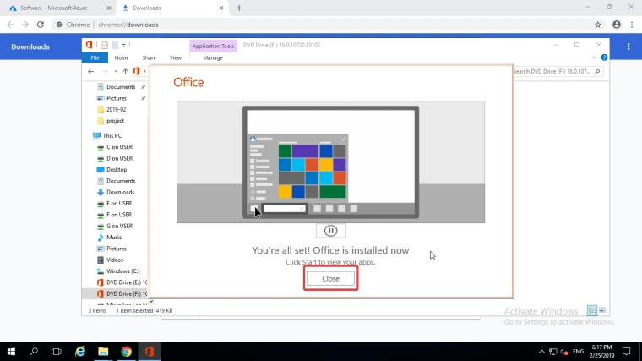
Task: Open Chrome three-dot menu
Action: click(632, 25)
